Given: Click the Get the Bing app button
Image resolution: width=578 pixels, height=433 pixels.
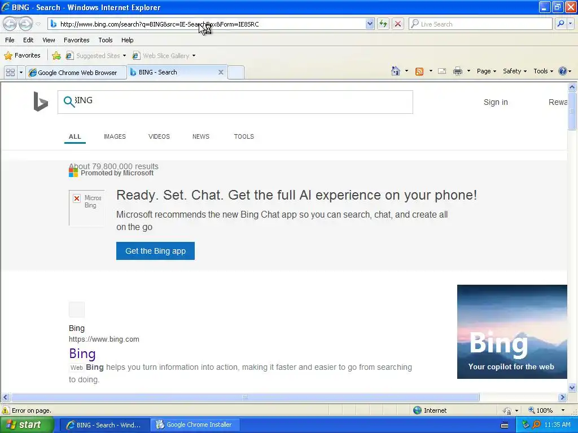Looking at the screenshot, I should (x=155, y=251).
